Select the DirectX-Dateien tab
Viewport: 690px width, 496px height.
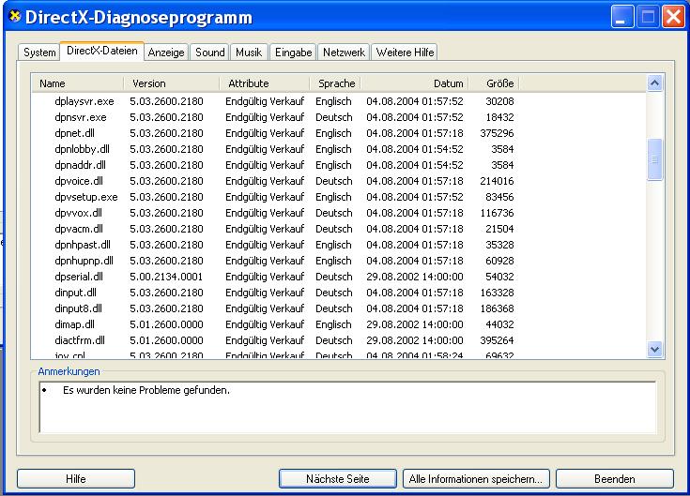pyautogui.click(x=102, y=51)
